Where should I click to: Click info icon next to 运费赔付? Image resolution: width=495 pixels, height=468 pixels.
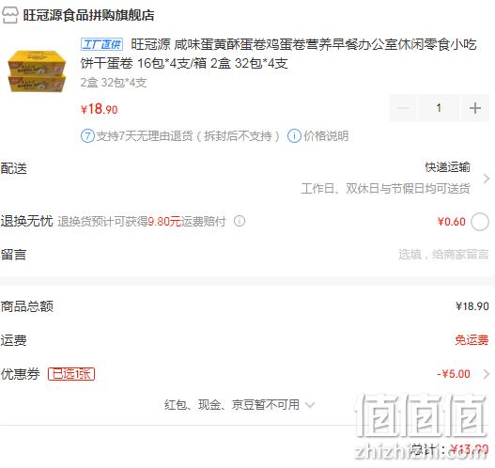240,221
